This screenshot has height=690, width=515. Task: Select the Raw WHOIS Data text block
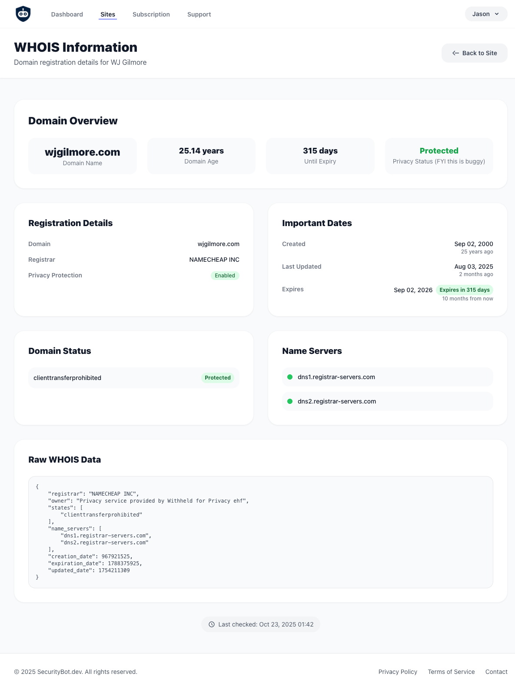[x=261, y=532]
